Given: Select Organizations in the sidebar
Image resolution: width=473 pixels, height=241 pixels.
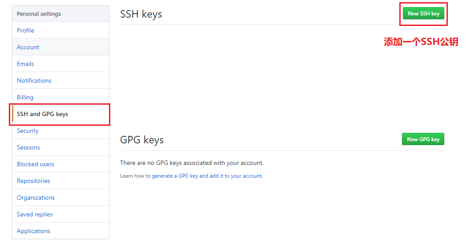Looking at the screenshot, I should coord(36,197).
